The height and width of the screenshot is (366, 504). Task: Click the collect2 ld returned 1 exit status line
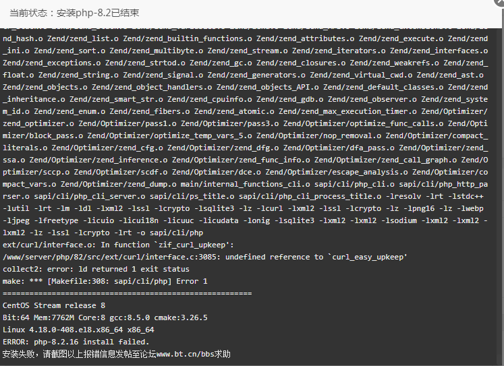96,269
